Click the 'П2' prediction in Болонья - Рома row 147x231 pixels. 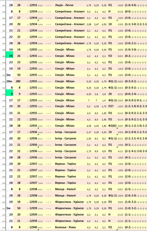click(110, 227)
